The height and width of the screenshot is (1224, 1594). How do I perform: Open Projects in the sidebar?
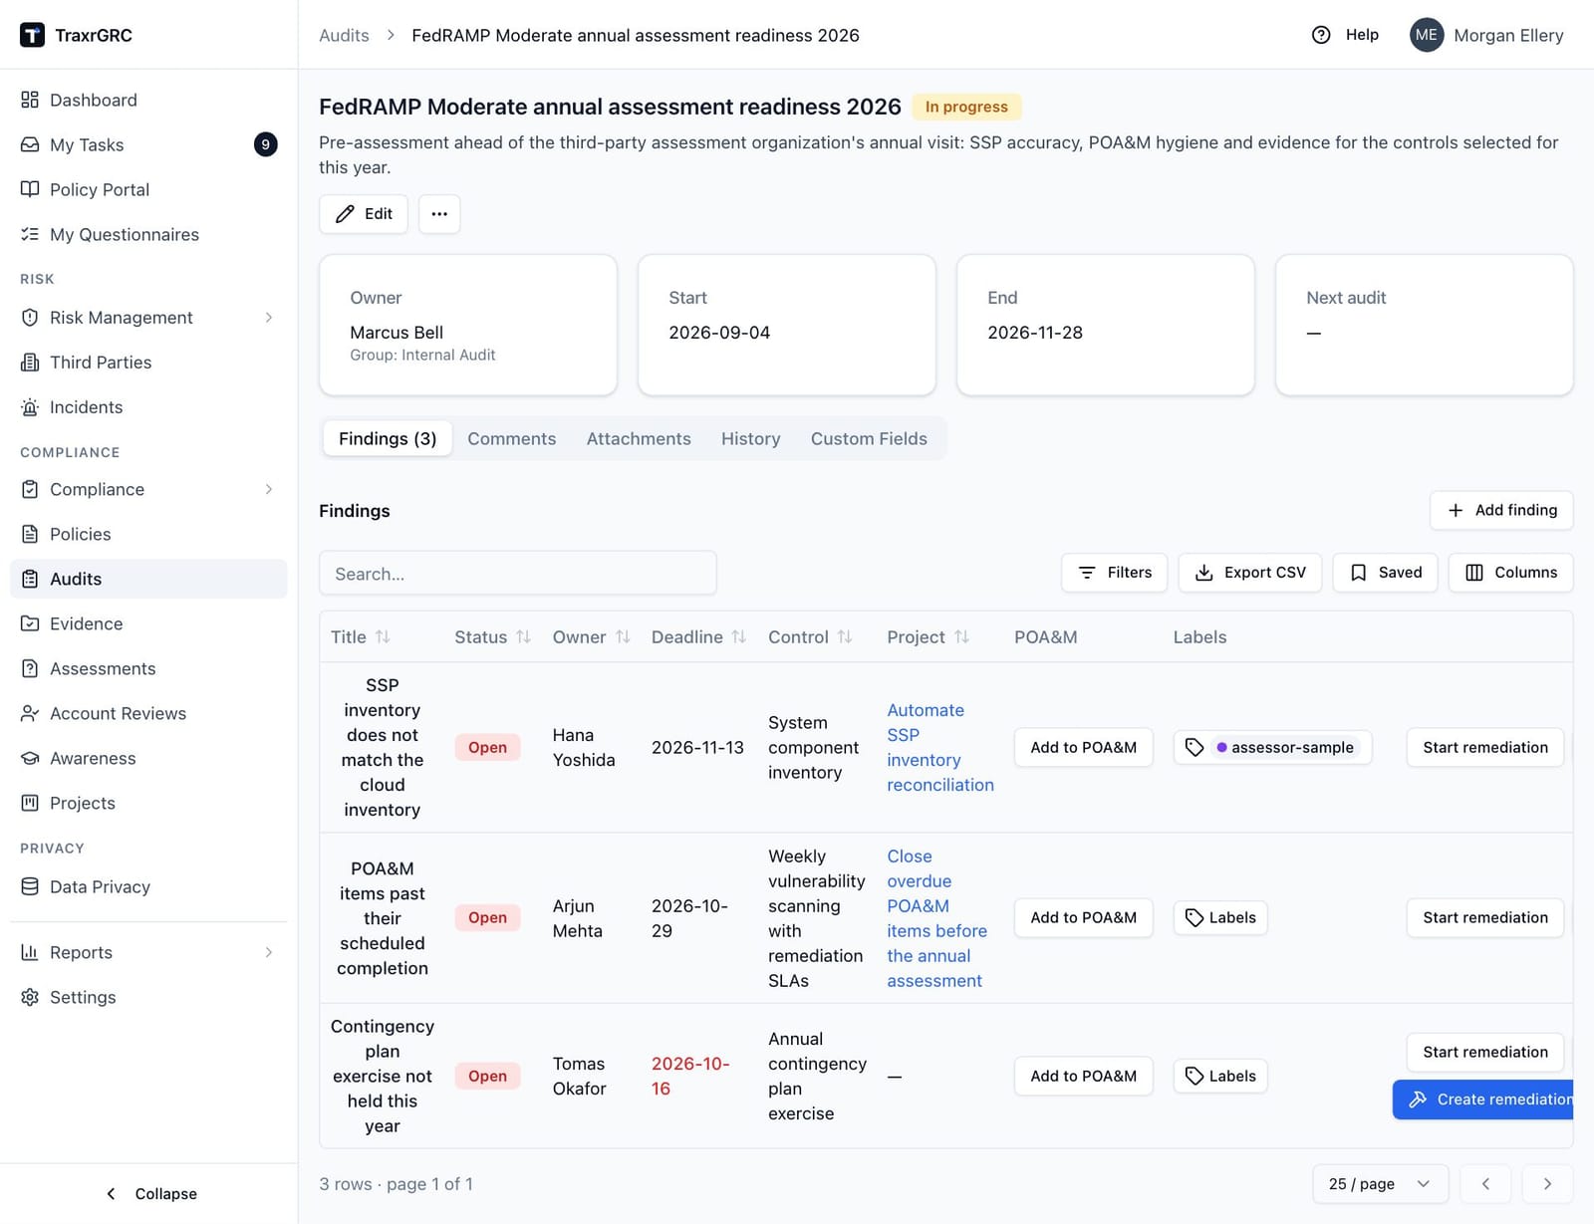(x=148, y=803)
